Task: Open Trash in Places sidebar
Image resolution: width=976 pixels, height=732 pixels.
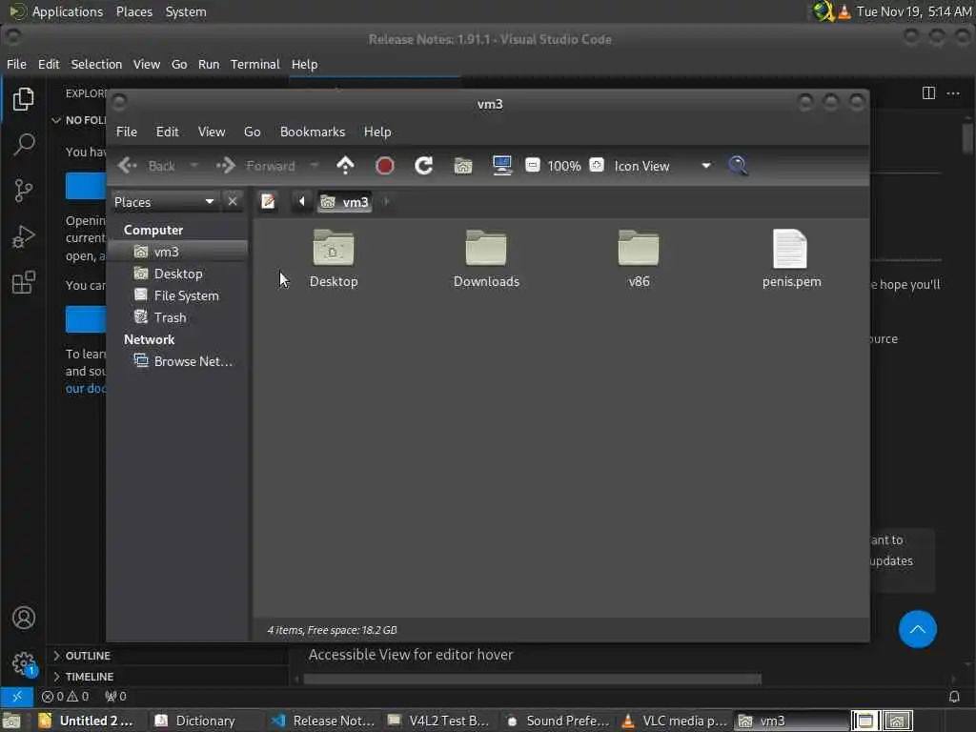Action: [x=178, y=316]
